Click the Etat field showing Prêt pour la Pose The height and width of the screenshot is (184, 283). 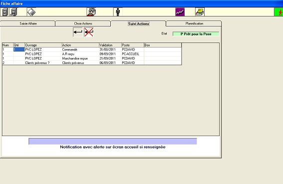196,34
